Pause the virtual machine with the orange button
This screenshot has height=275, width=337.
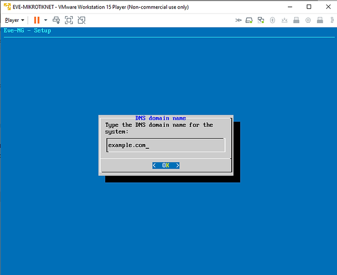(x=37, y=20)
